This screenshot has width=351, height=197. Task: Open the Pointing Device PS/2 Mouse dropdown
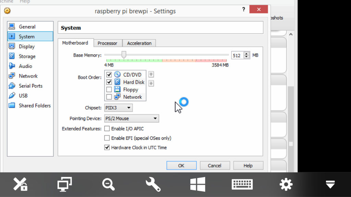pos(132,118)
